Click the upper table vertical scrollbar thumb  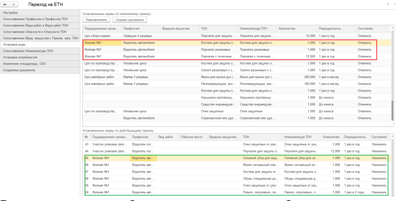(393, 111)
